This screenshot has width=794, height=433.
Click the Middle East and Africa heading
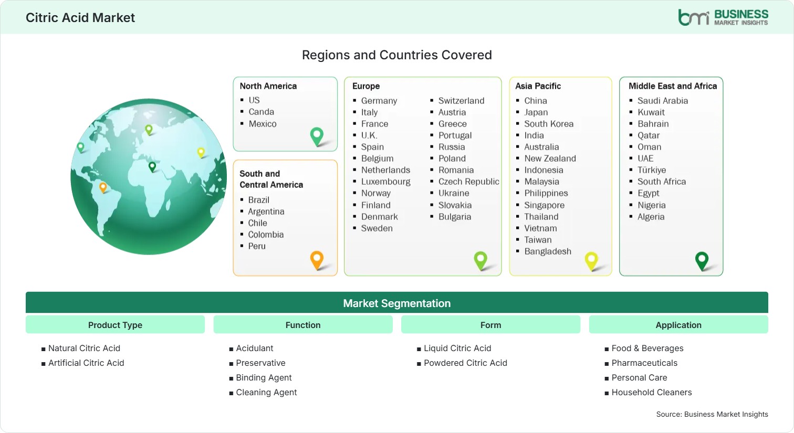point(673,86)
